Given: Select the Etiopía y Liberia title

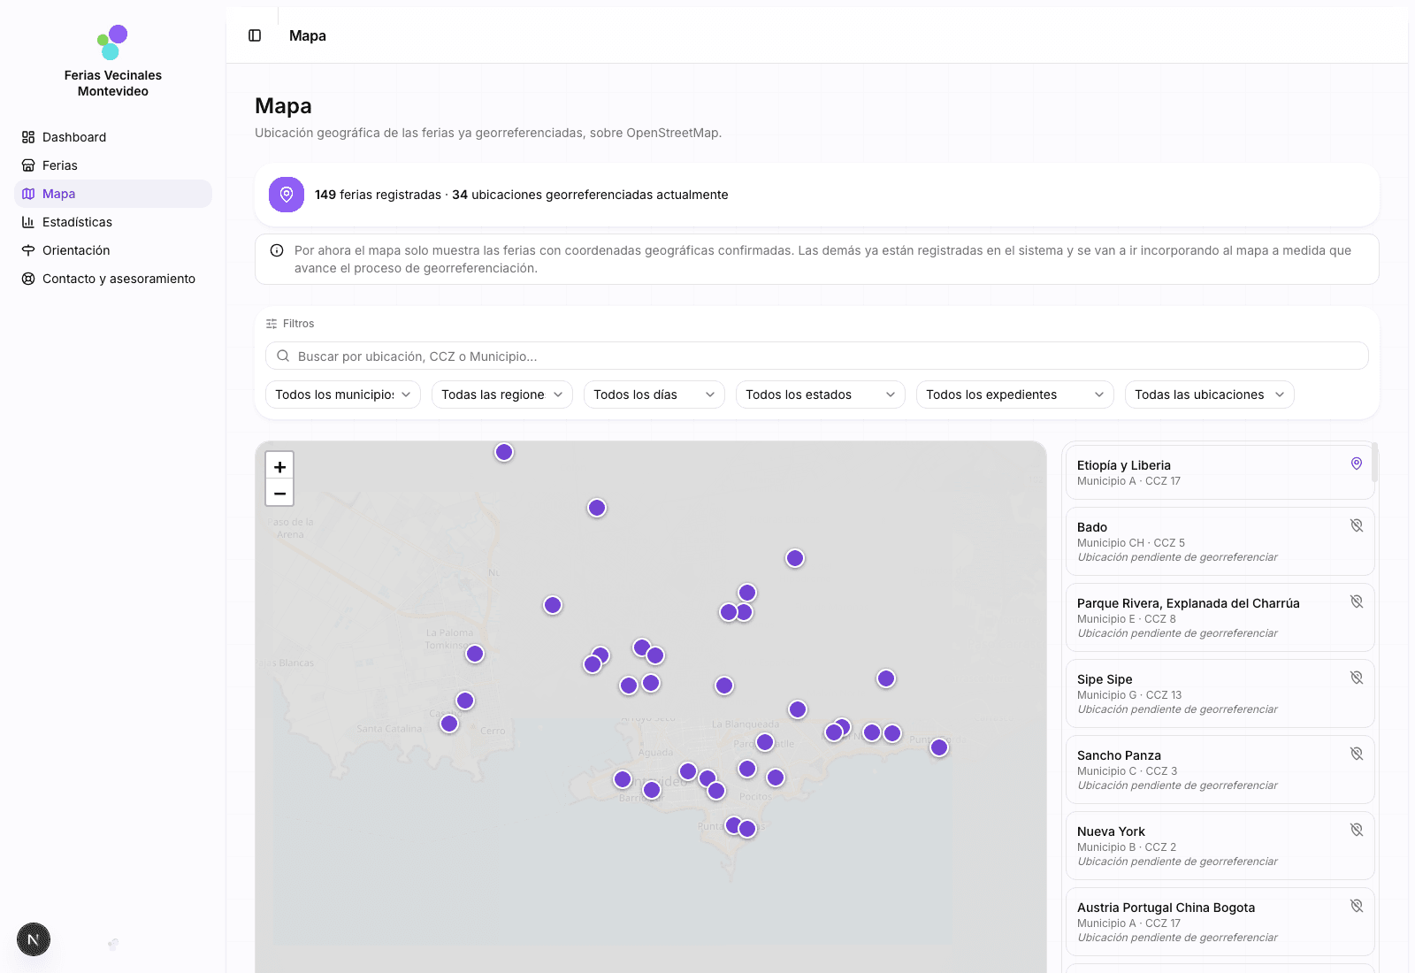Looking at the screenshot, I should 1124,465.
